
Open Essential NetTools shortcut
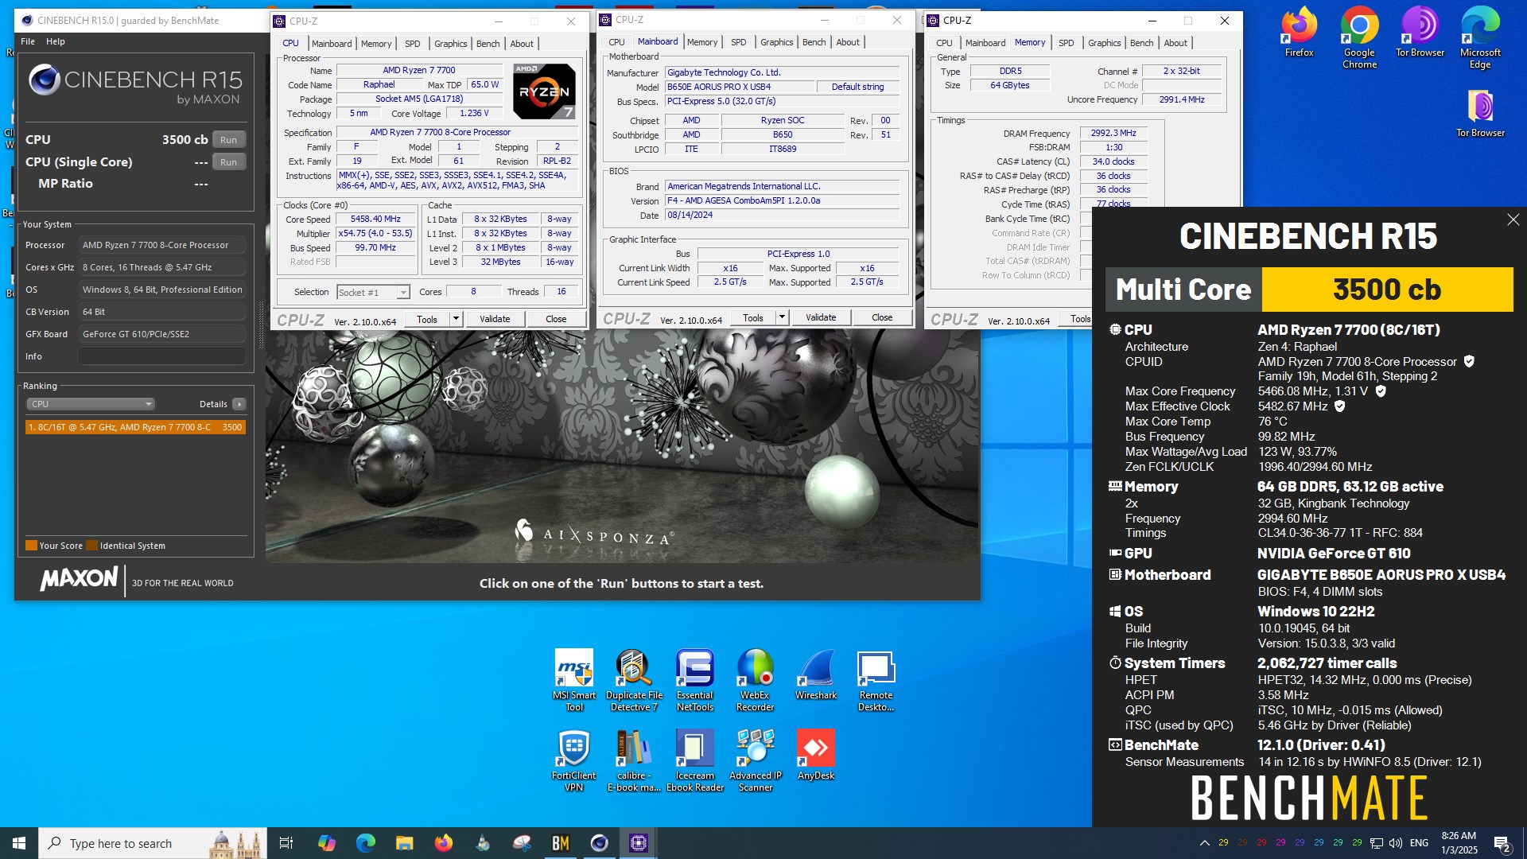695,681
